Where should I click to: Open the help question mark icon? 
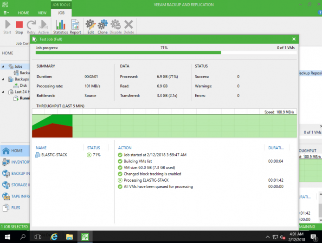(320, 13)
